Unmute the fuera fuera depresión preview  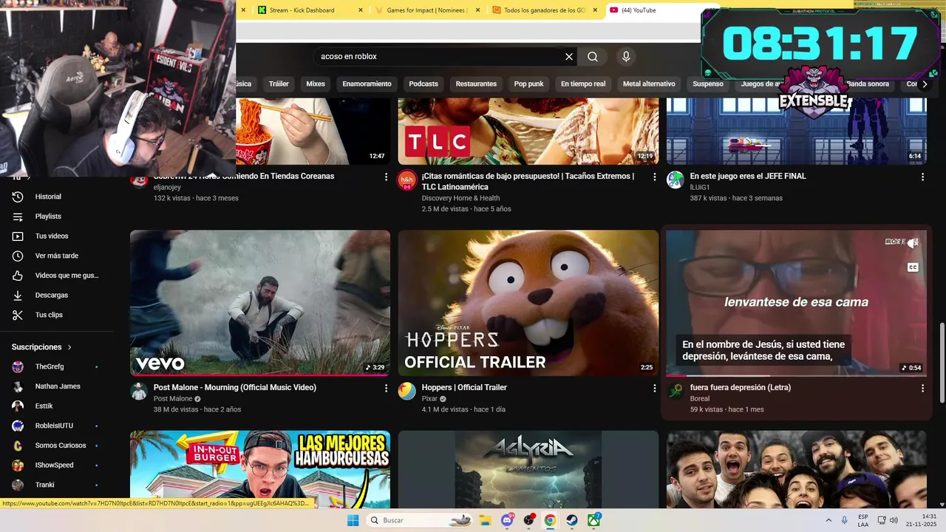coord(913,242)
